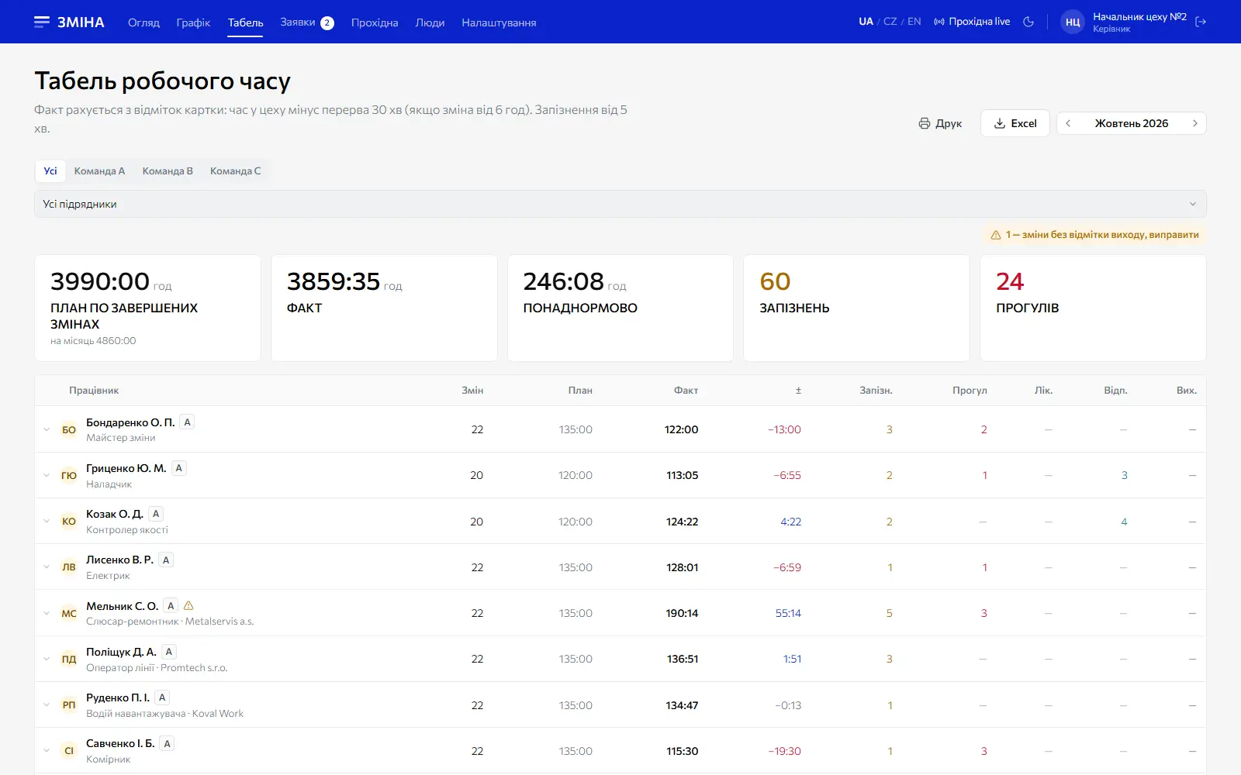Screen dimensions: 1241x775
Task: Open the НЦ user avatar
Action: [x=1072, y=22]
